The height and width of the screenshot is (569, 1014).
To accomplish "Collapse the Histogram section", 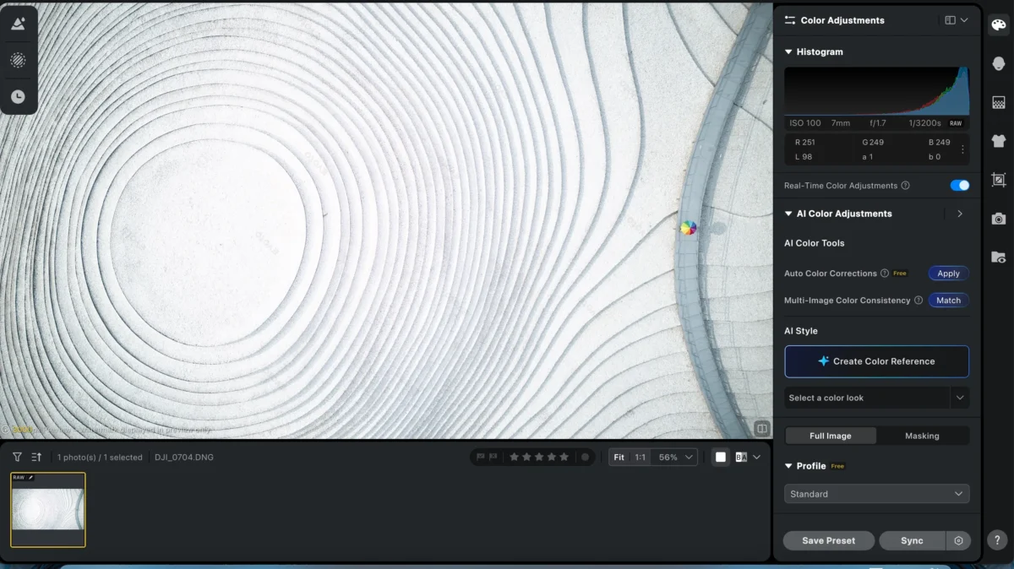I will click(789, 51).
